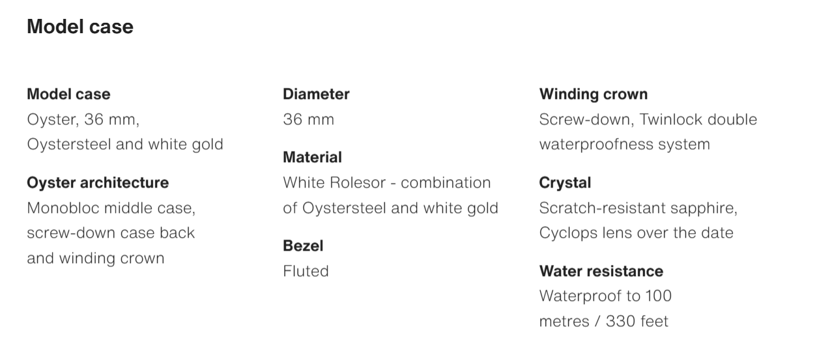Select the "Monobloc middle case," text

[x=111, y=208]
